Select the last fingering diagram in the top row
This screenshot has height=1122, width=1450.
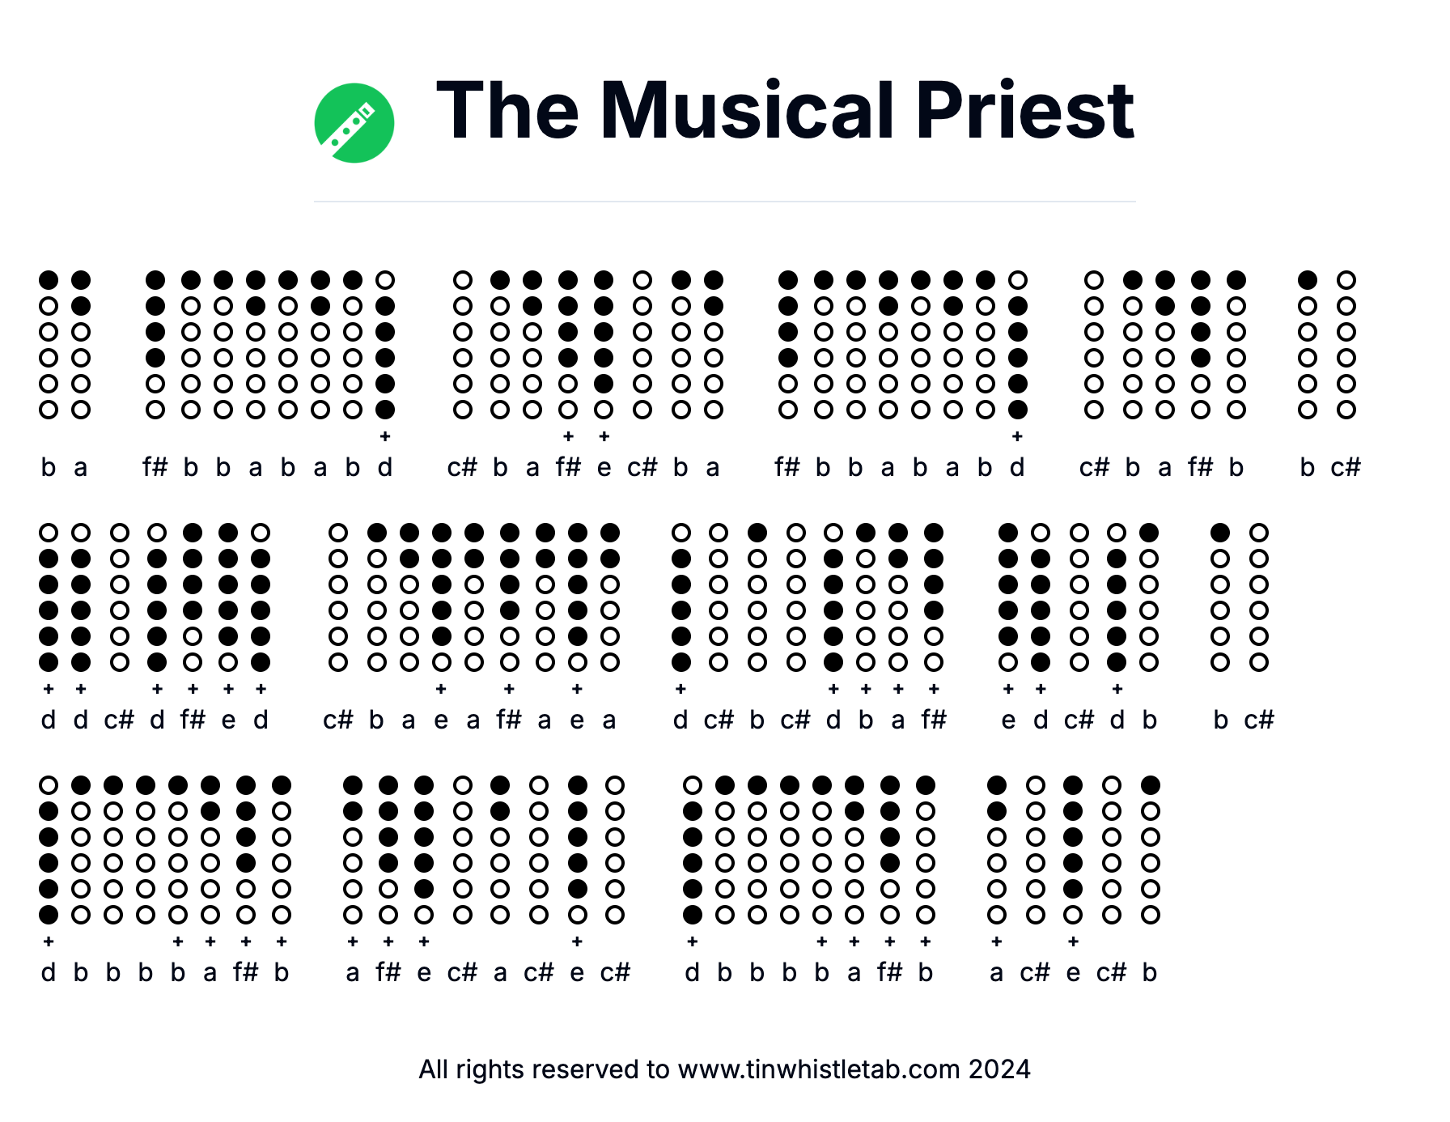pos(1346,345)
